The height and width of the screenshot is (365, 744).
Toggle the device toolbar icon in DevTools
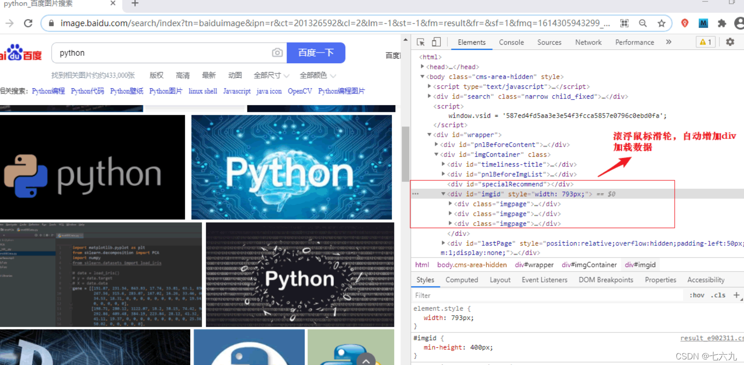coord(436,42)
